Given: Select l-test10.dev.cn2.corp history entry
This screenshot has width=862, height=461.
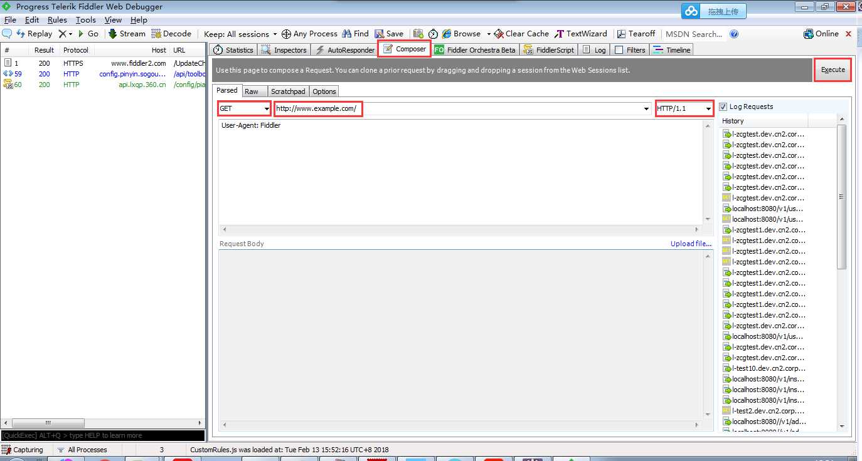Looking at the screenshot, I should click(x=764, y=368).
